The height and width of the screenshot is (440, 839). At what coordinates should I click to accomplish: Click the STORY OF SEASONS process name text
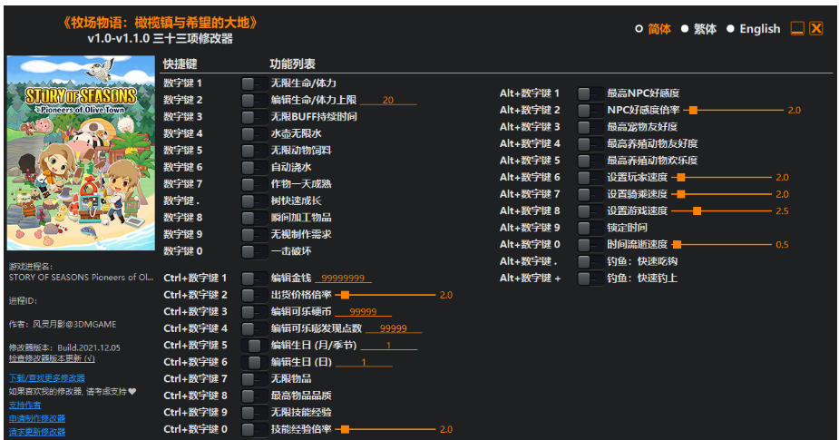tap(81, 278)
